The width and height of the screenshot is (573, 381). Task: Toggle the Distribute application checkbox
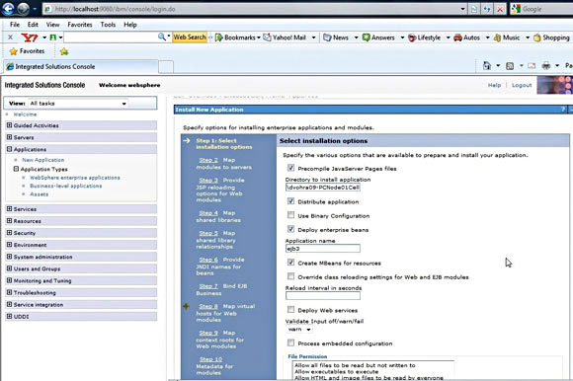290,201
